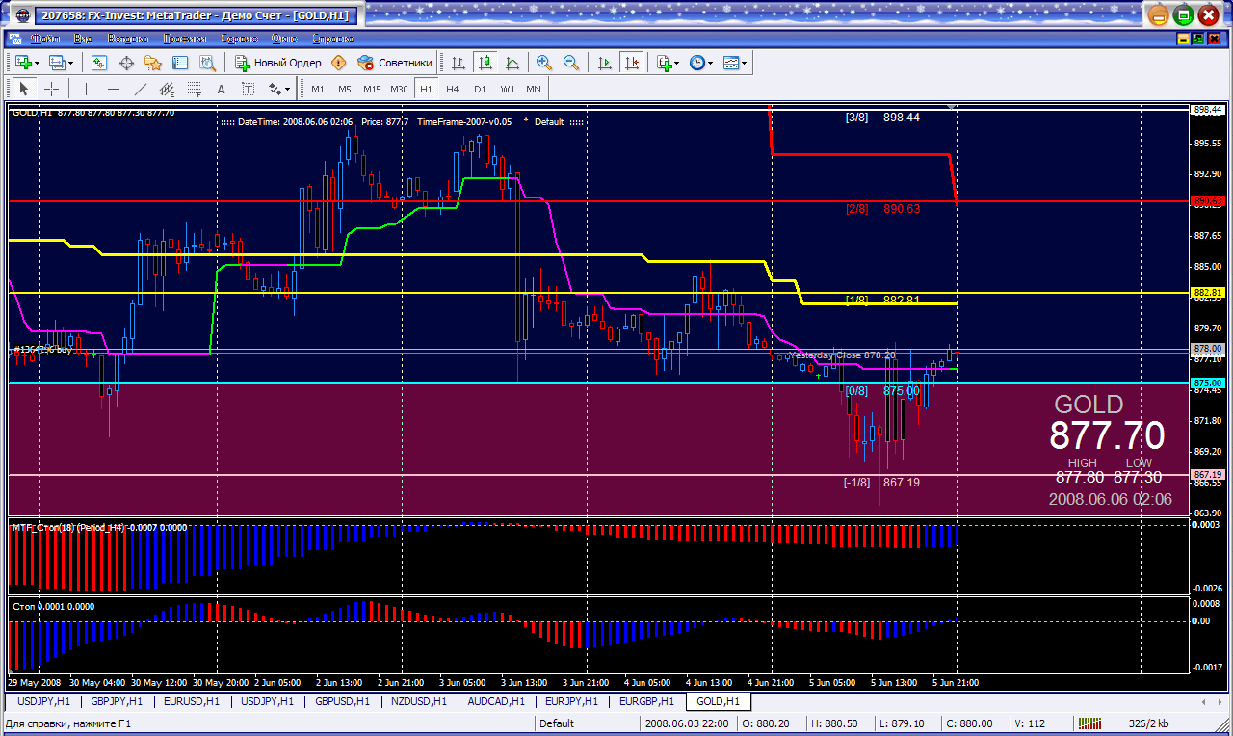
Task: Click the chart window icon beside Файл
Action: tap(13, 39)
